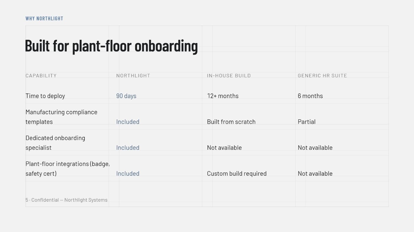This screenshot has width=414, height=232.
Task: Select the "NORTHLIGHT" column header
Action: (133, 75)
